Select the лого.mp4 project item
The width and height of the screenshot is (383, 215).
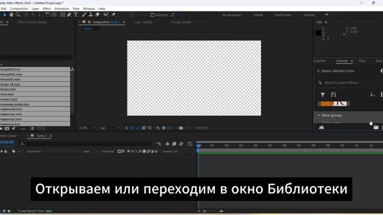pyautogui.click(x=35, y=94)
